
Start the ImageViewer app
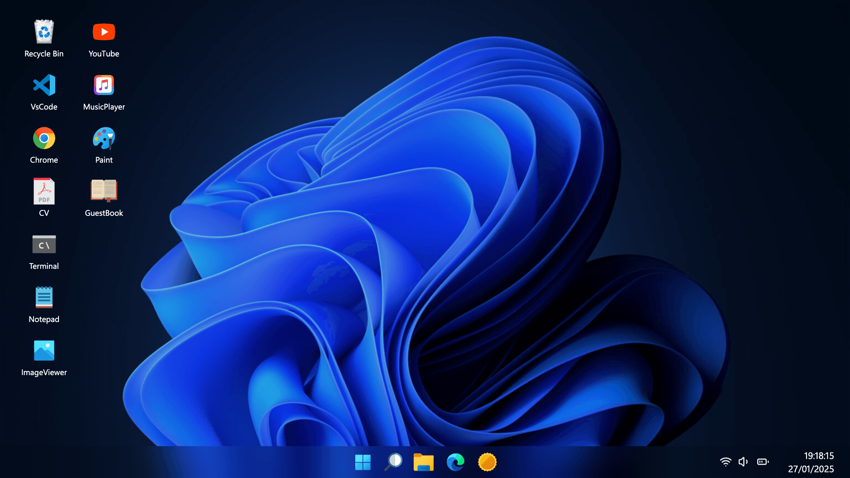44,351
